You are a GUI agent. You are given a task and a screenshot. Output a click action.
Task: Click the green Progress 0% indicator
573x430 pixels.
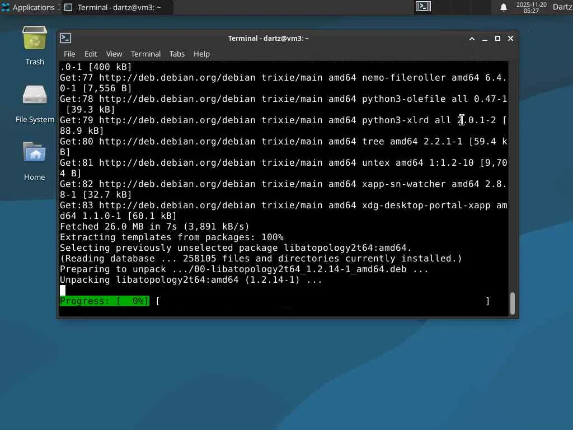(105, 301)
